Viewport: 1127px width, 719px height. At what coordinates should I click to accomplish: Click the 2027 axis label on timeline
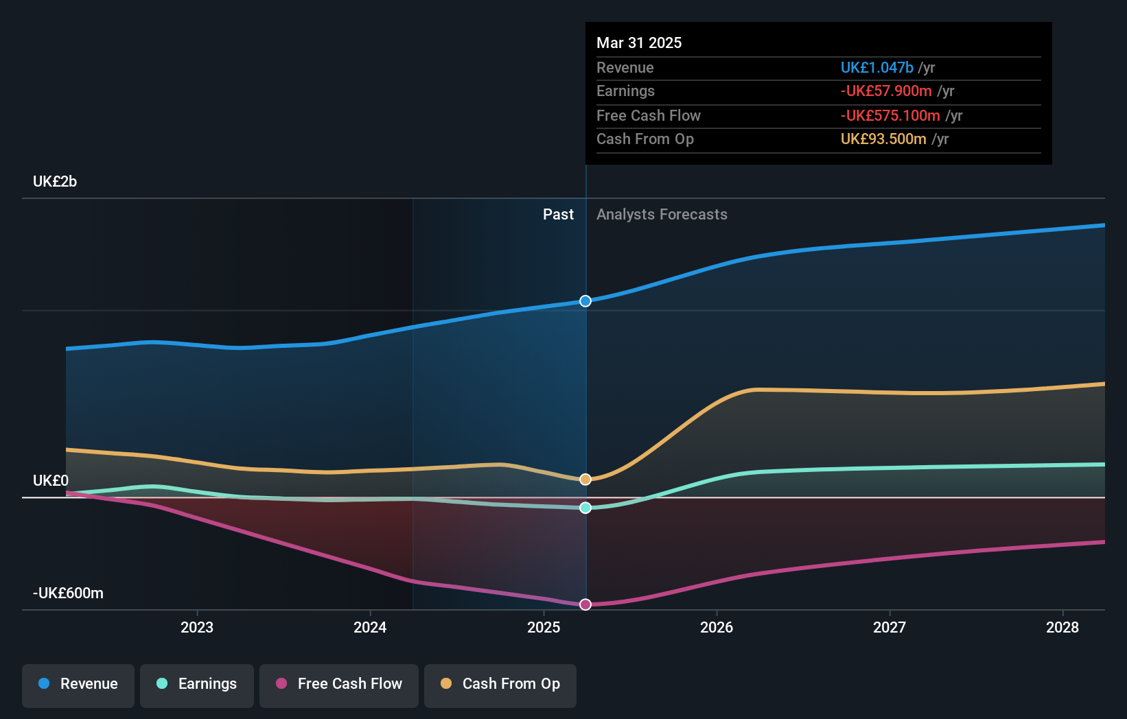[890, 626]
